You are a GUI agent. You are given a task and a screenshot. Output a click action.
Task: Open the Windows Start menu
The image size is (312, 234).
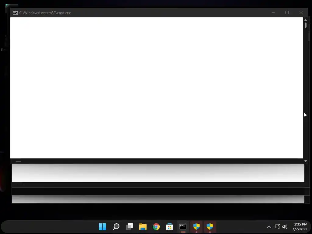click(x=102, y=227)
